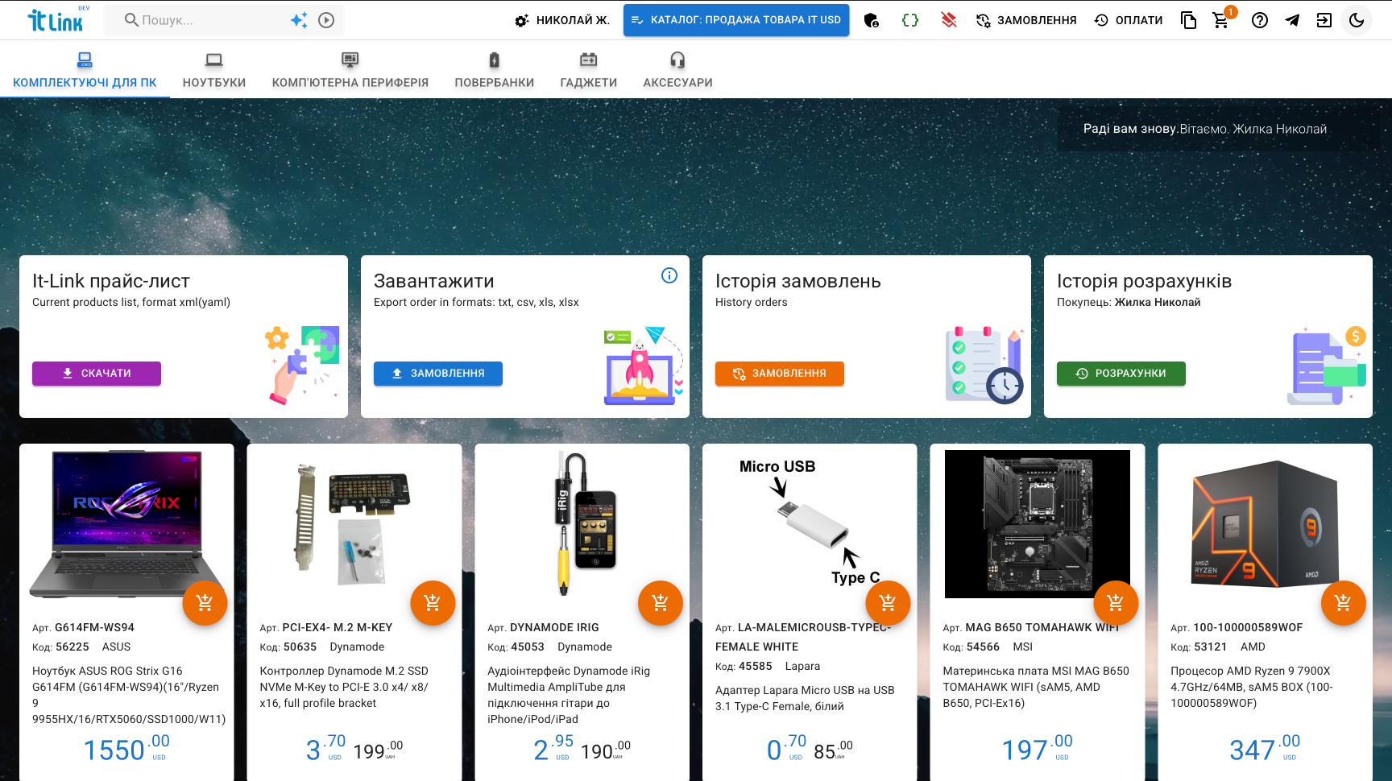Click the Lapara brand label
The image size is (1392, 781).
(x=802, y=666)
